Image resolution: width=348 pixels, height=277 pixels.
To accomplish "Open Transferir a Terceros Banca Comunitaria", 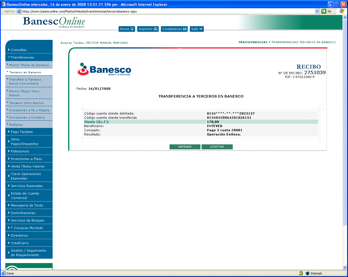I will (29, 81).
